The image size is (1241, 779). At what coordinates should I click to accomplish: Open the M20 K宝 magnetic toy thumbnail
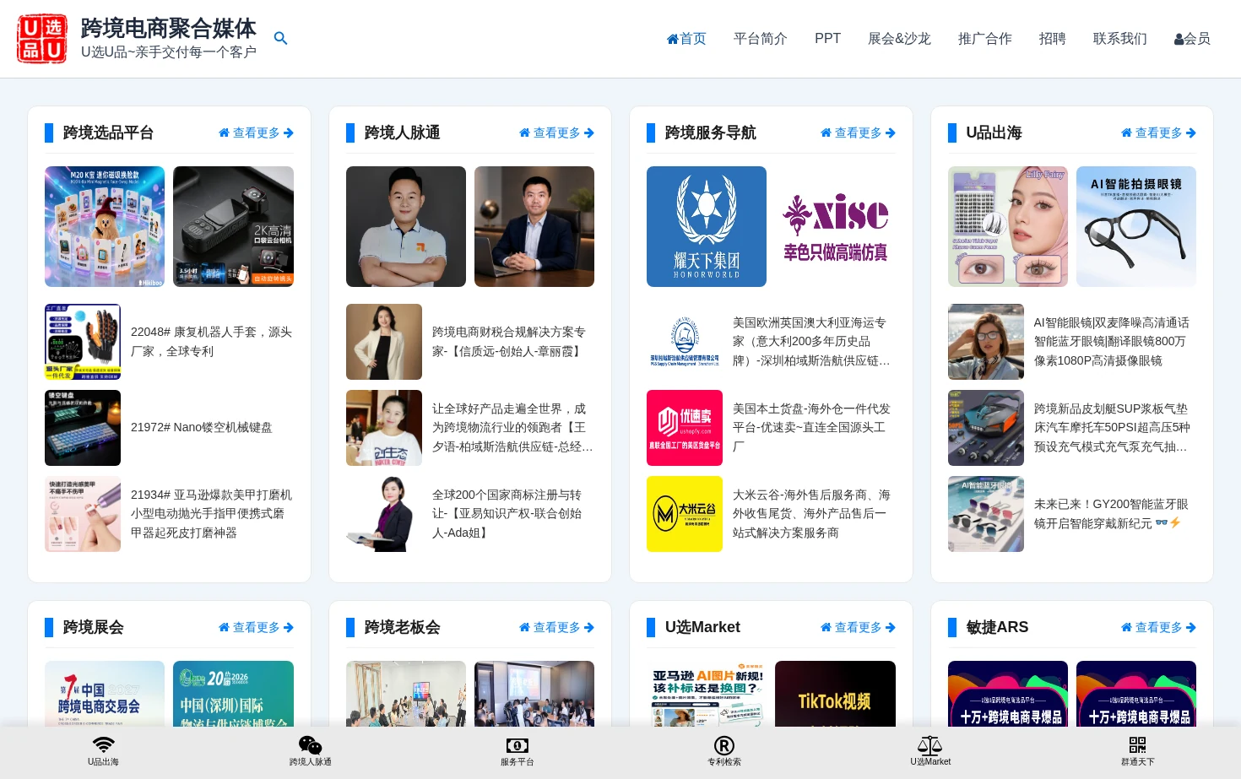(x=105, y=226)
